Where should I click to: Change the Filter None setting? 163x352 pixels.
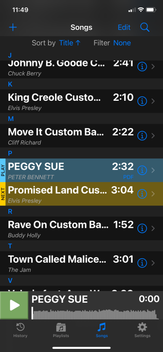pyautogui.click(x=122, y=43)
